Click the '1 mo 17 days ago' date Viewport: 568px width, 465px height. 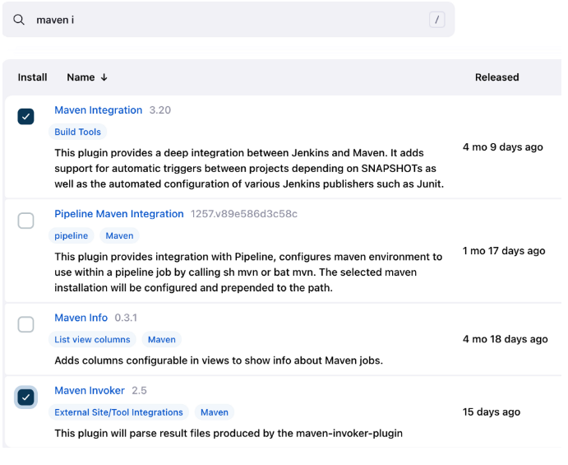[x=504, y=251]
